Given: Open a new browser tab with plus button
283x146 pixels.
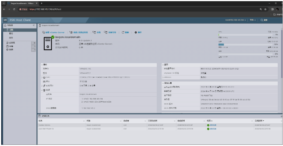Looking at the screenshot, I should 41,3.
